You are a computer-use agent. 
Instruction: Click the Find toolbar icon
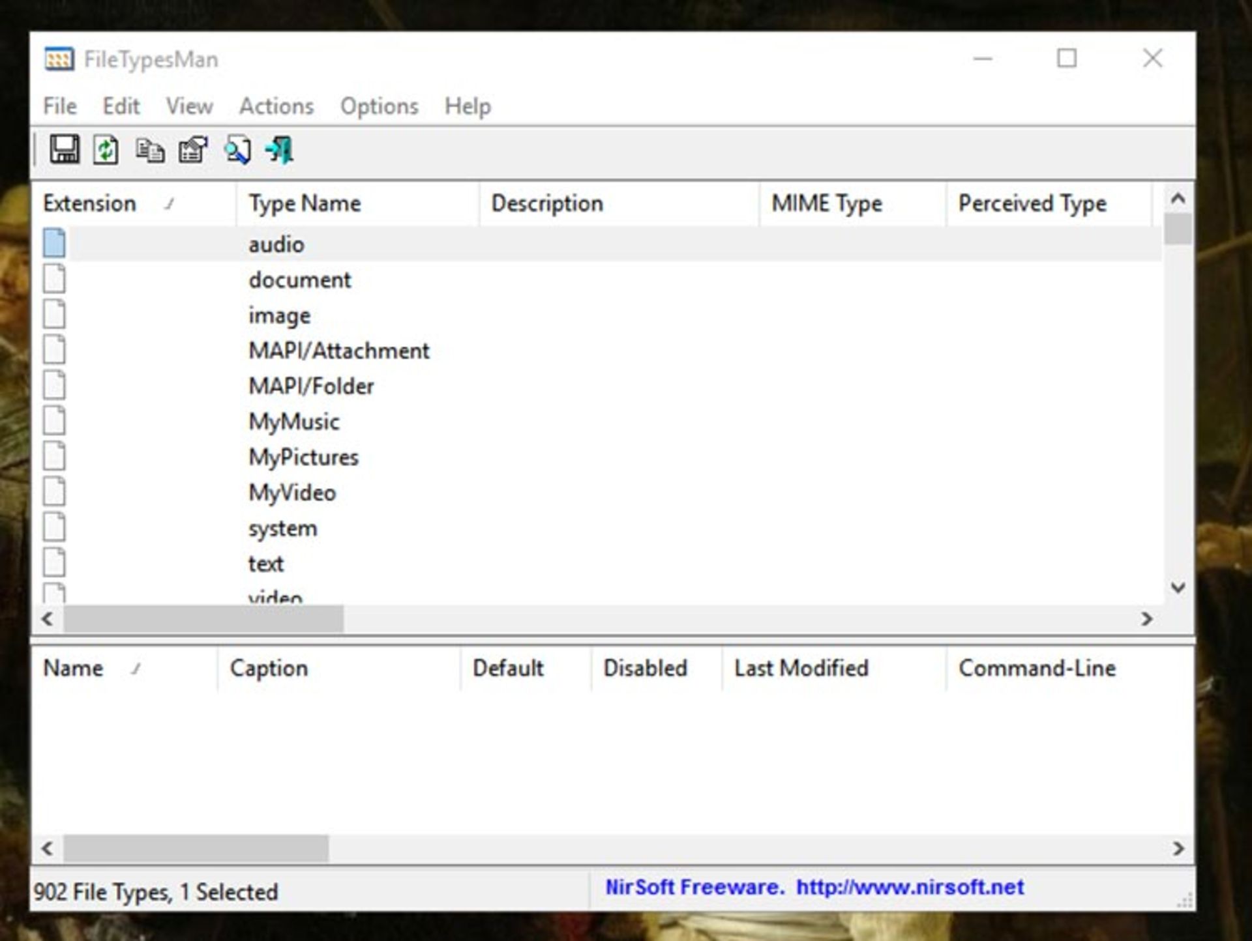coord(237,150)
